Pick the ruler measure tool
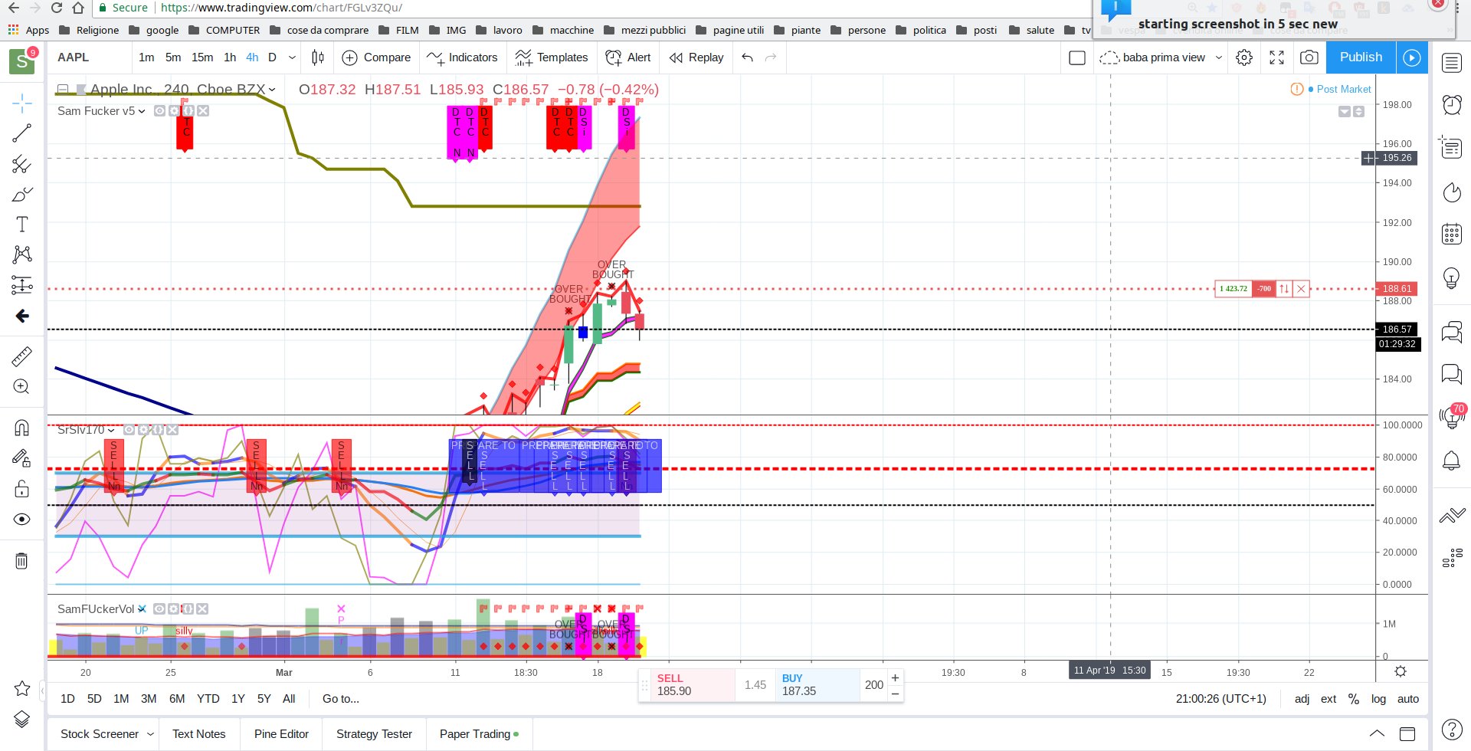Viewport: 1471px width, 751px height. point(21,356)
